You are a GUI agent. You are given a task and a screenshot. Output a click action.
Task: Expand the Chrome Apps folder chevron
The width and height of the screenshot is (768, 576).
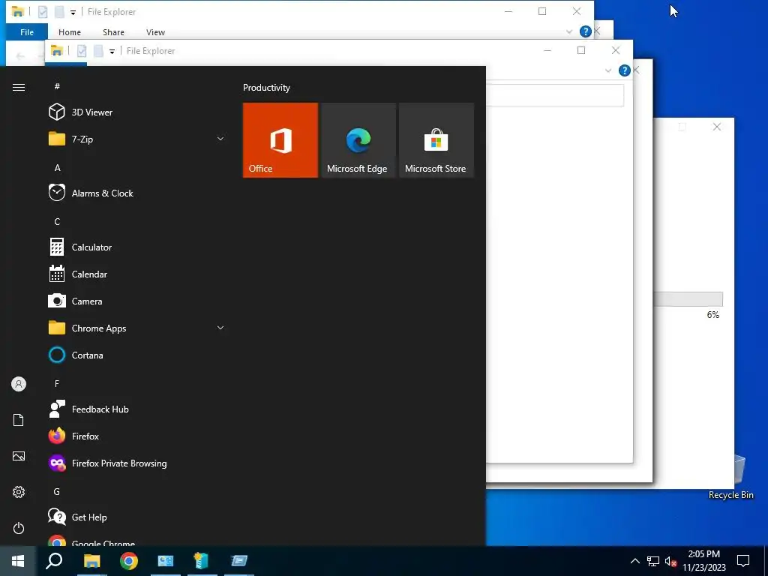coord(220,328)
